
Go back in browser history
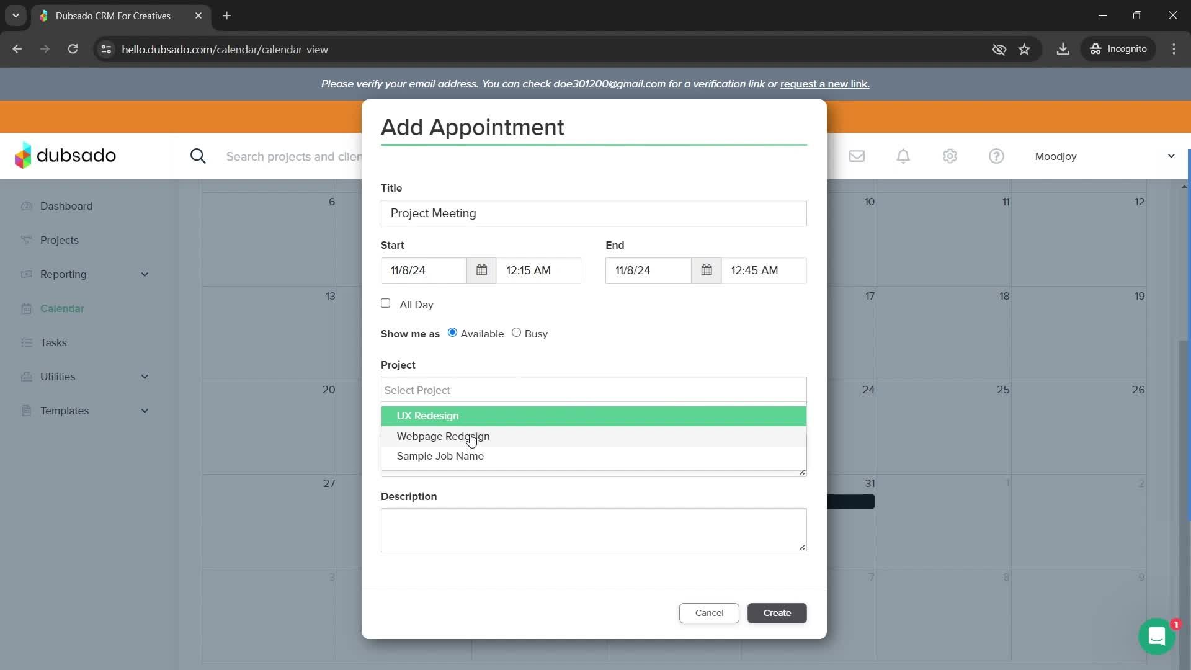(x=17, y=49)
